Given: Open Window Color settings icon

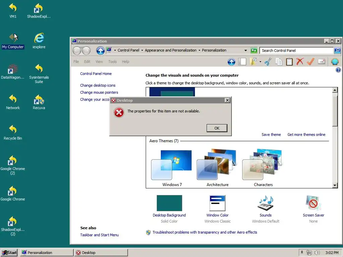Looking at the screenshot, I should tap(217, 203).
